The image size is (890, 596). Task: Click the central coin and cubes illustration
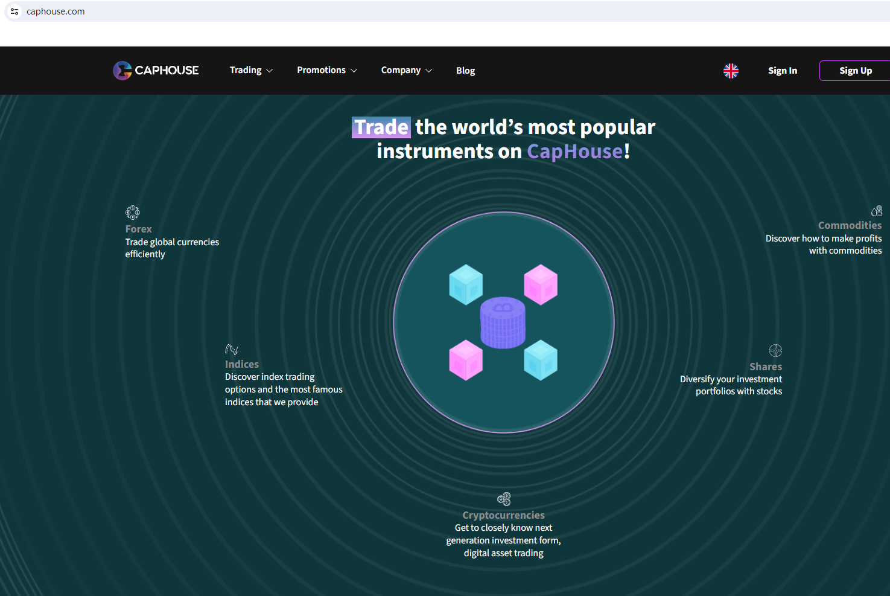504,322
